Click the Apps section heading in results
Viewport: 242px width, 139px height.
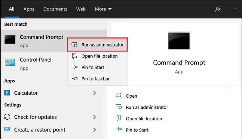click(x=10, y=81)
